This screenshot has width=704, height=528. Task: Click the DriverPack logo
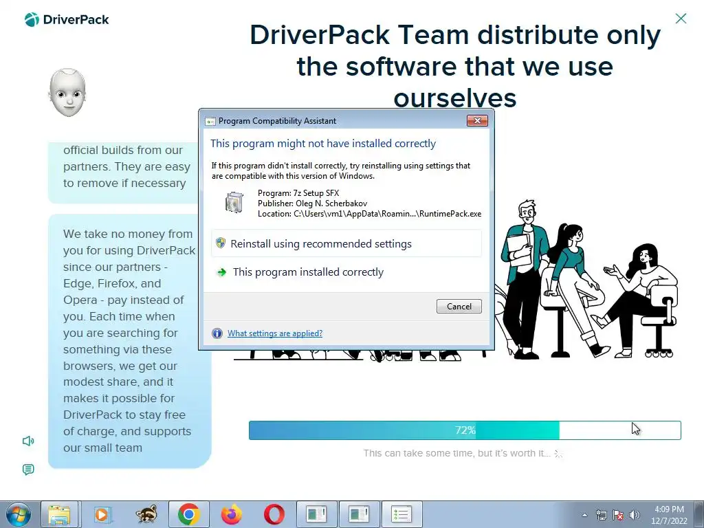(67, 19)
